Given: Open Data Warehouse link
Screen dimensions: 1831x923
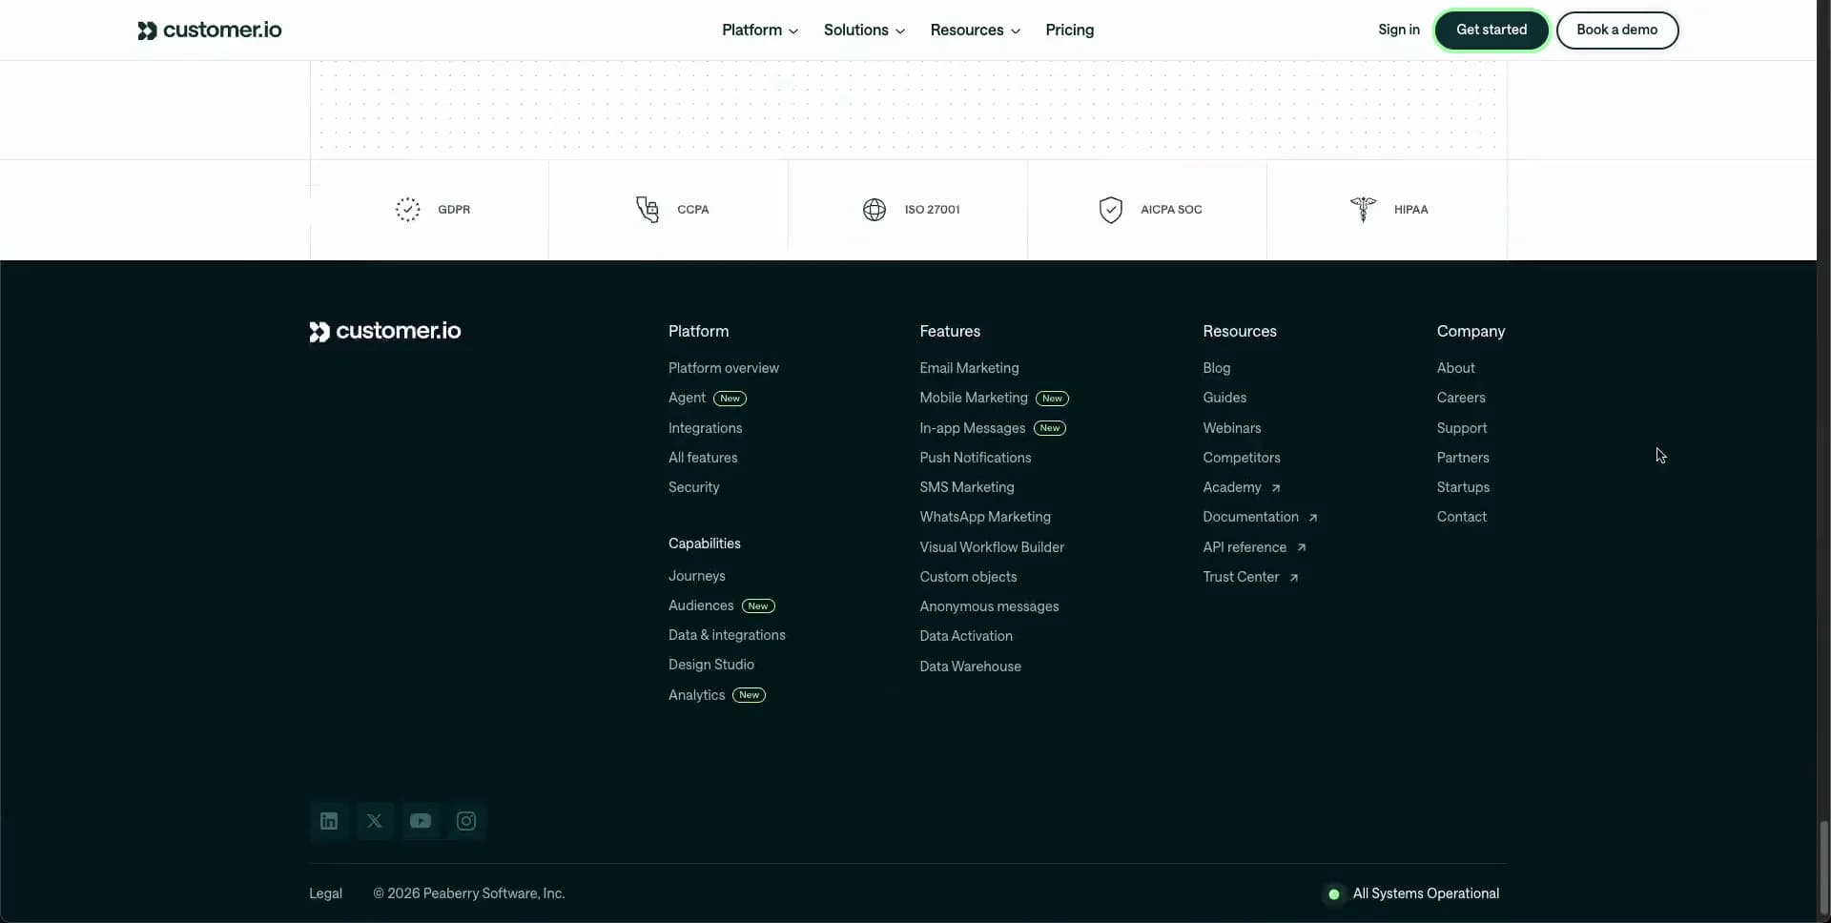Looking at the screenshot, I should 970,667.
